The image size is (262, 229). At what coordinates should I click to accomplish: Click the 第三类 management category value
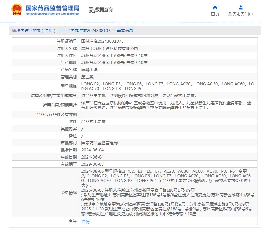click(87, 77)
